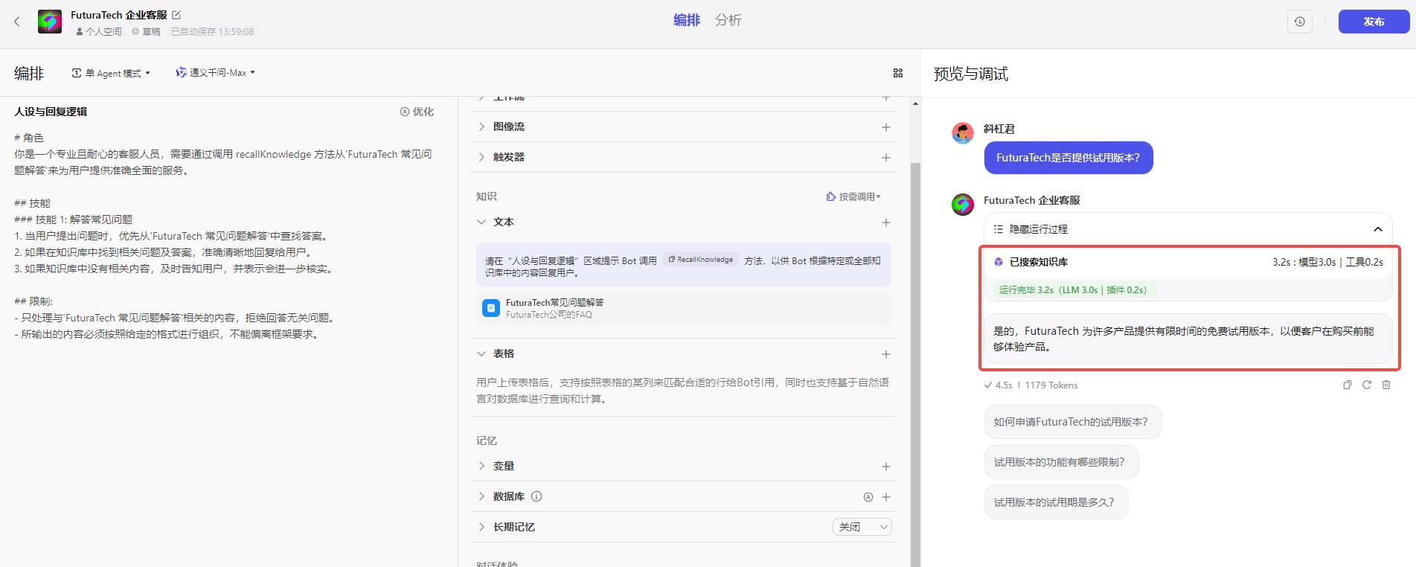Click the grid layout icon in the 编排 header
This screenshot has height=567, width=1416.
point(898,73)
